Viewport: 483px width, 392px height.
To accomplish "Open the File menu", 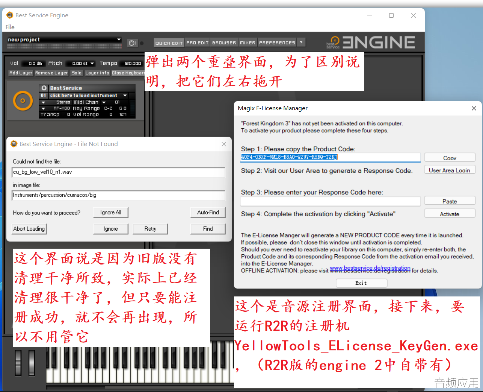I will 10,27.
